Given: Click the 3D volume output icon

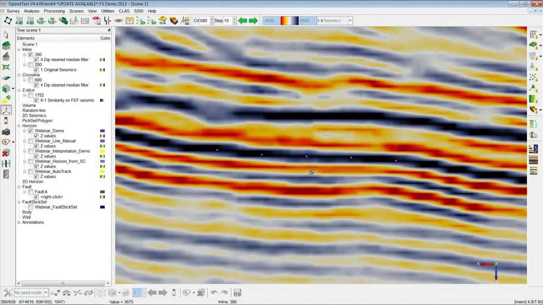Looking at the screenshot, I should click(52, 20).
